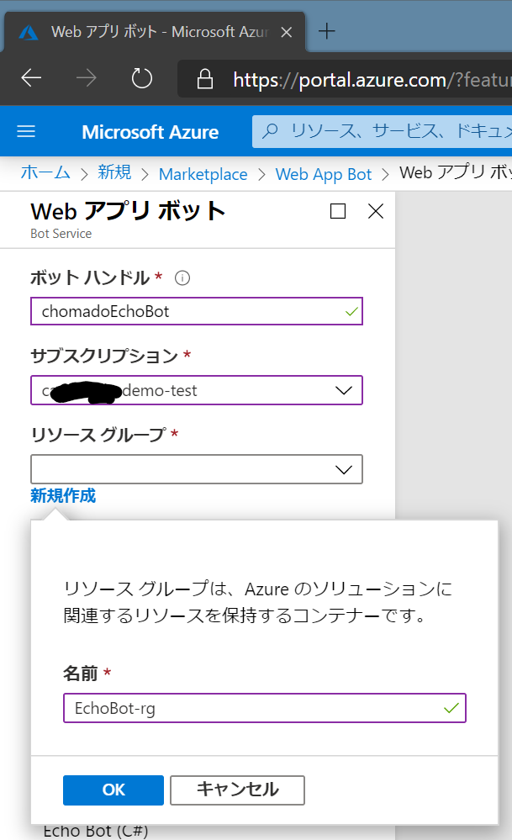Edit the 名前 field with EchoBot-rg
This screenshot has width=512, height=840.
coord(265,708)
